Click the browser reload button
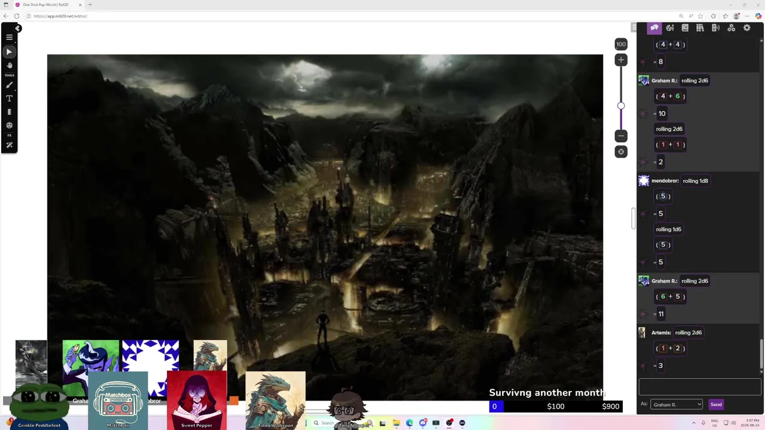The image size is (765, 430). pyautogui.click(x=16, y=16)
